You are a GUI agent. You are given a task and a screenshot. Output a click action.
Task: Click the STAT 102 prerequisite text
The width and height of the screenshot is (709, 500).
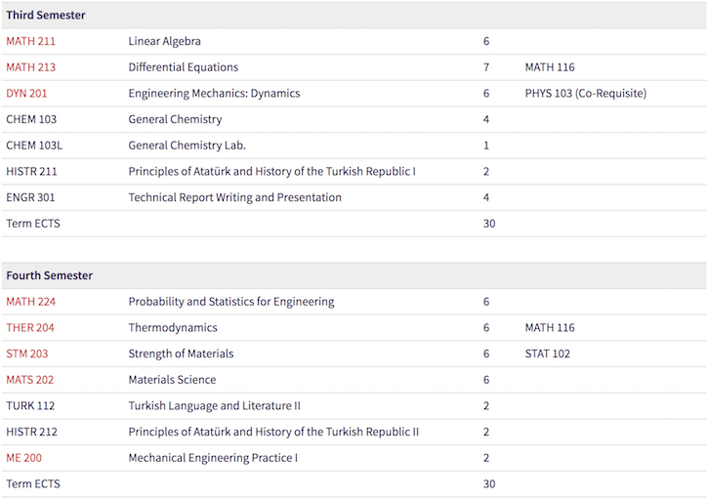(x=547, y=354)
